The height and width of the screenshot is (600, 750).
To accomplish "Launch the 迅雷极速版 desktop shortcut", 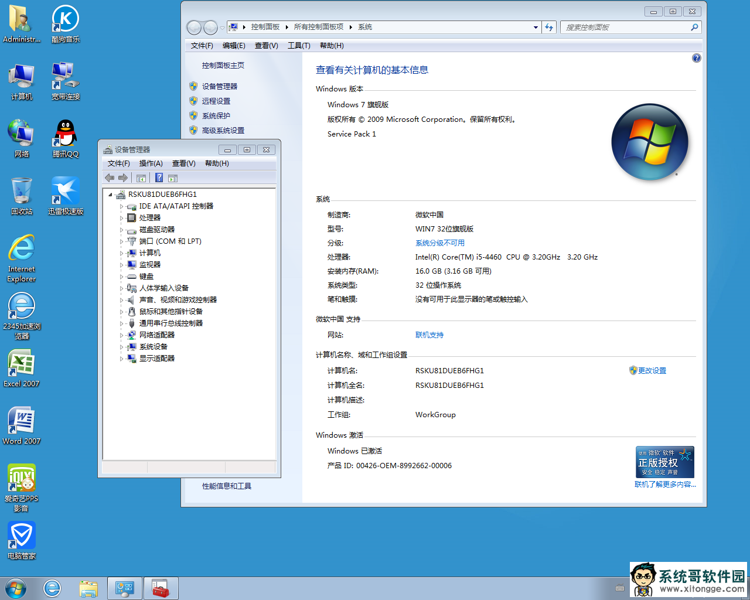I will [66, 196].
